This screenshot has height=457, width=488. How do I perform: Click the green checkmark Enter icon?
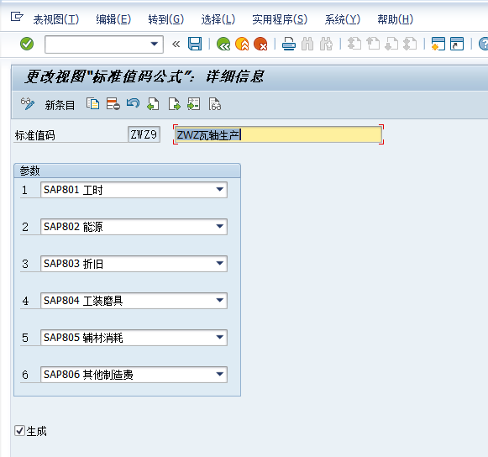(27, 44)
